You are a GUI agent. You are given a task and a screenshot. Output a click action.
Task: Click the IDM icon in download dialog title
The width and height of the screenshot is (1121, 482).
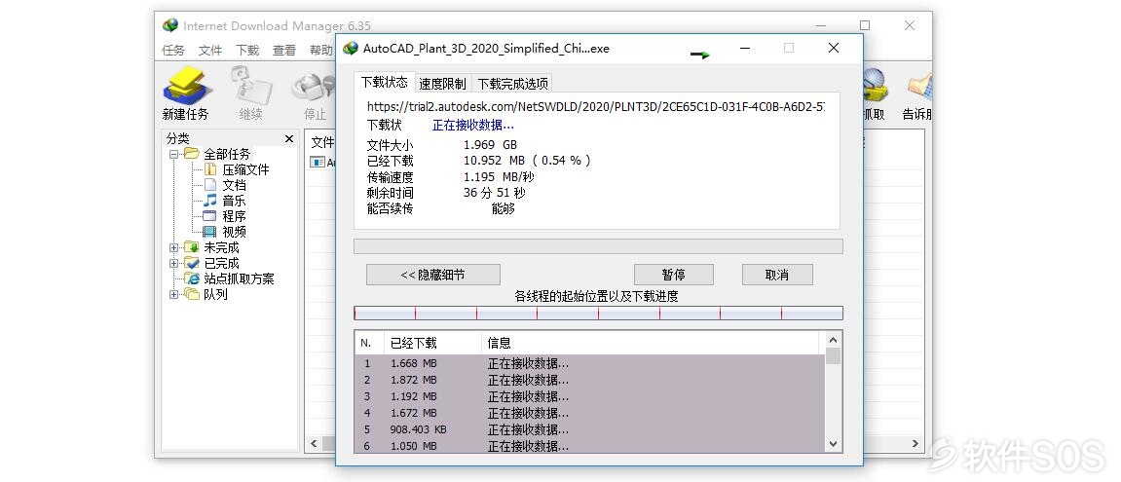coord(351,49)
